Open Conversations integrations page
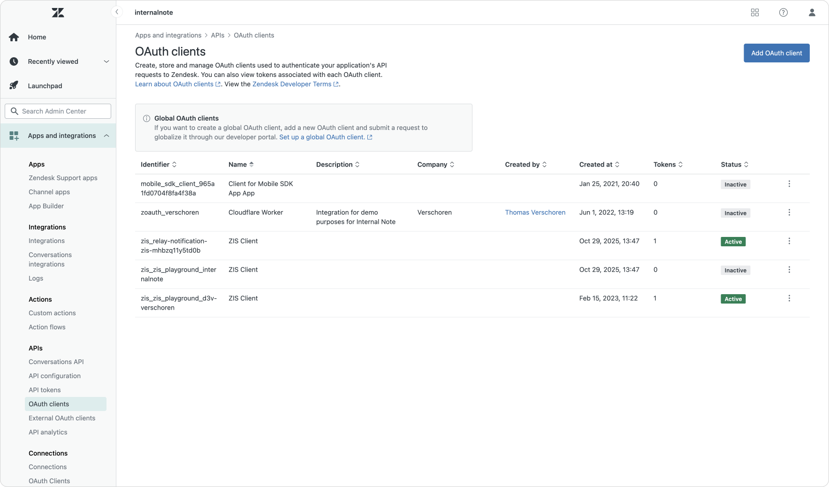829x487 pixels. point(50,259)
